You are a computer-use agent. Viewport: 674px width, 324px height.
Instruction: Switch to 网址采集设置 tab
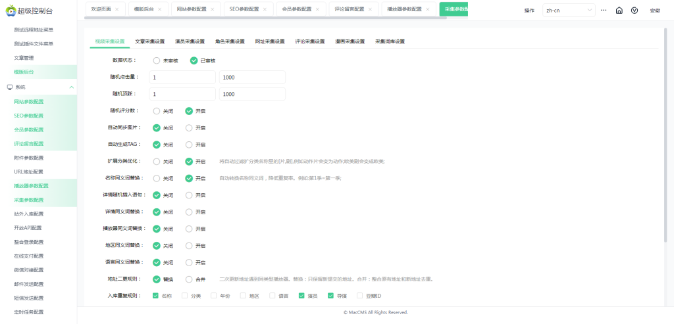pyautogui.click(x=270, y=41)
